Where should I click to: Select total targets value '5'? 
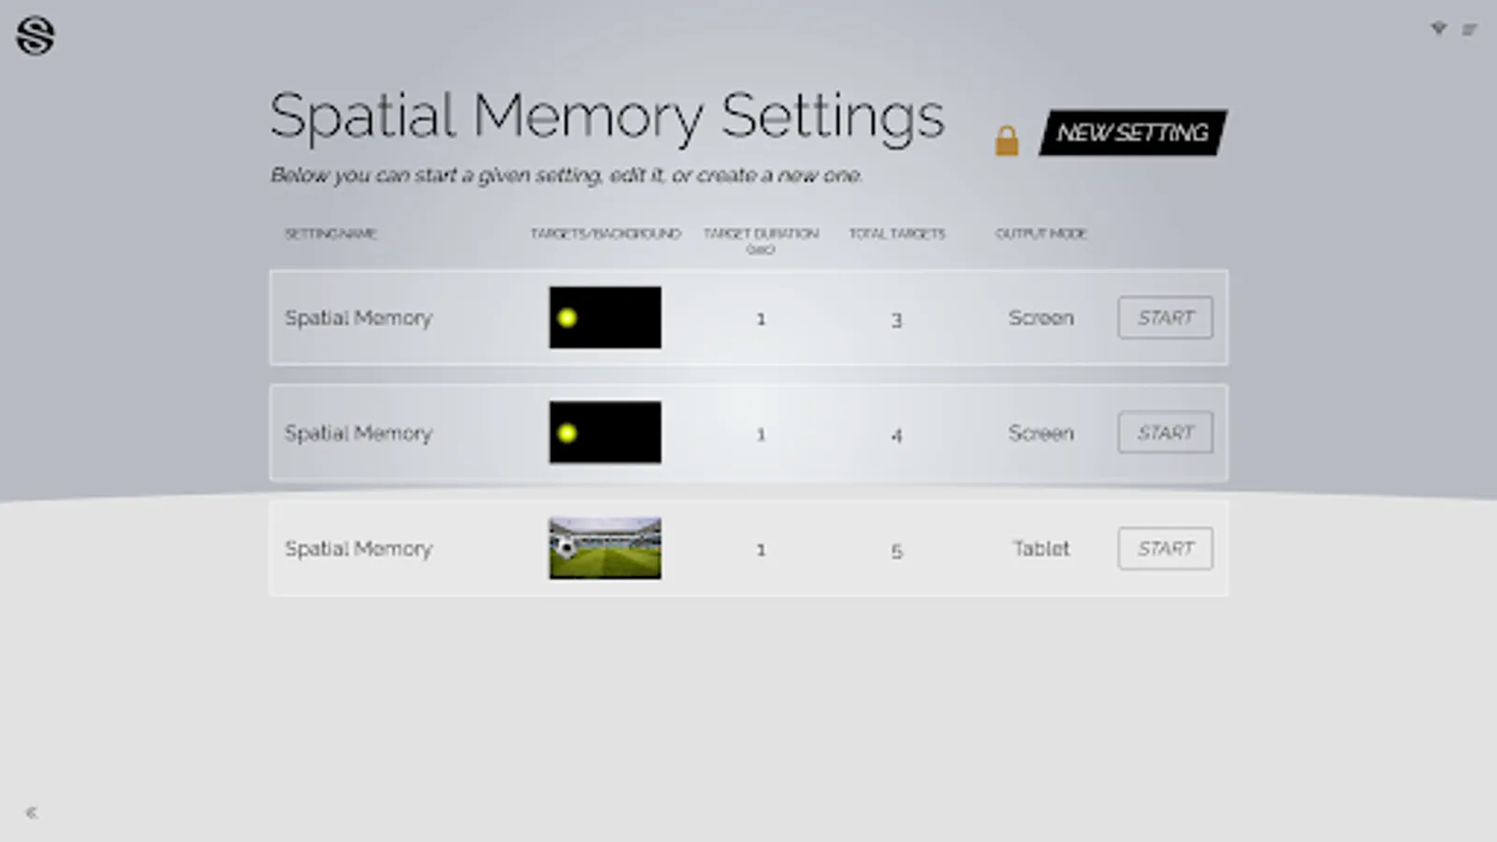[x=896, y=551]
